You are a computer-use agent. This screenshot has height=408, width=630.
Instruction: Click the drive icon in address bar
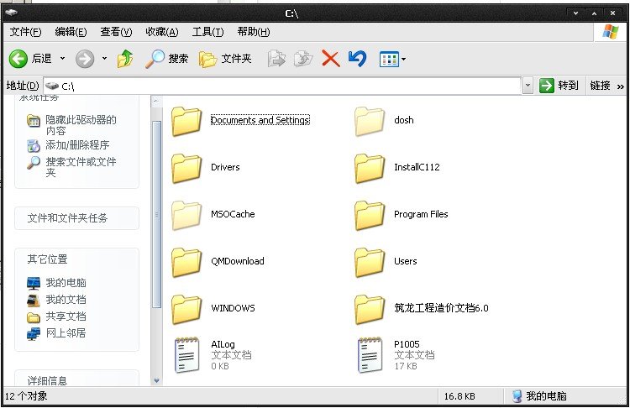click(52, 86)
